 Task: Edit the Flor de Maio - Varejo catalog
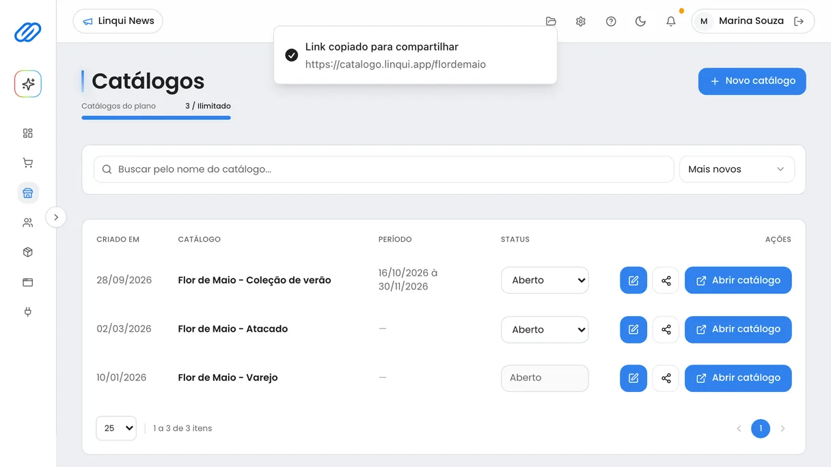point(634,378)
